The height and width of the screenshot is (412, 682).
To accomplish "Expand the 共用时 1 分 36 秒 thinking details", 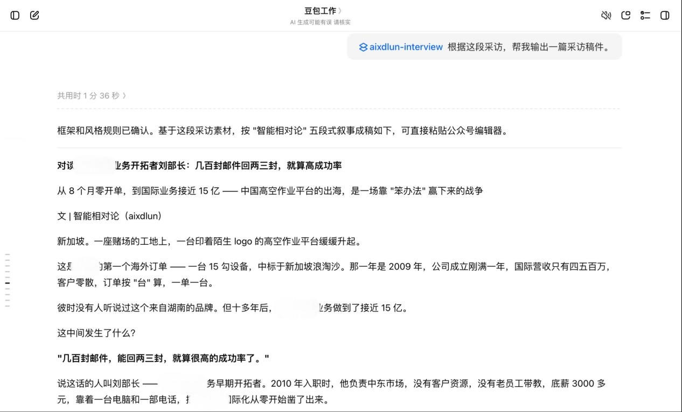I will point(92,96).
